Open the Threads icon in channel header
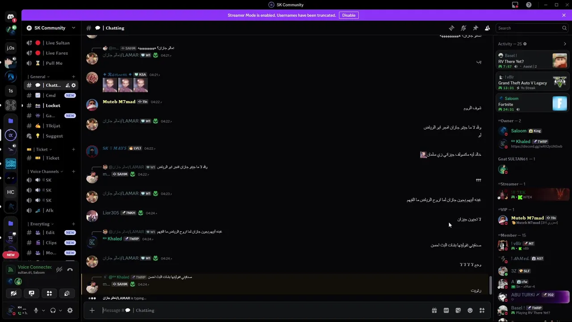 (x=451, y=28)
